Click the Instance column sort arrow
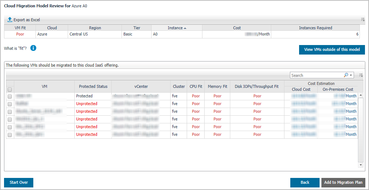Viewport: 369px width, 190px height. (185, 28)
